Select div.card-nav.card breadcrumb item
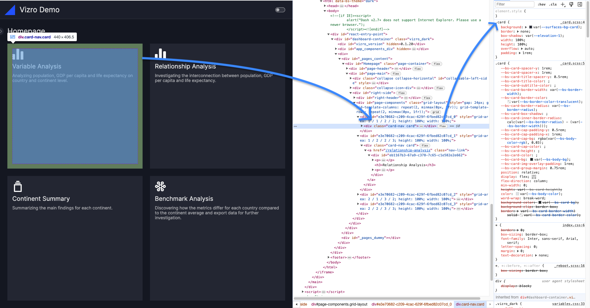This screenshot has height=308, width=590. tap(470, 304)
